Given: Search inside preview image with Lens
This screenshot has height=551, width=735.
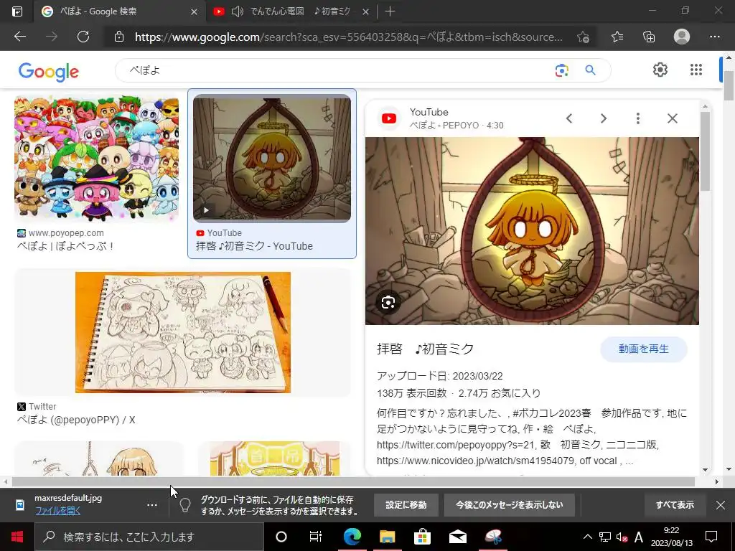Looking at the screenshot, I should coord(388,303).
